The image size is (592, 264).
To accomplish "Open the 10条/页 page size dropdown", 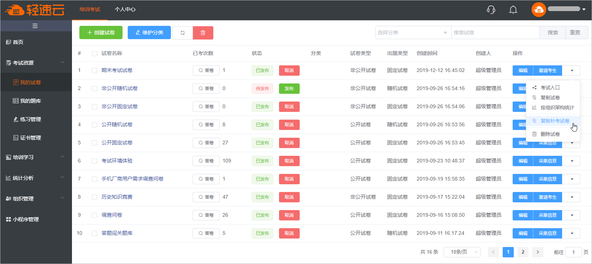I will [462, 252].
